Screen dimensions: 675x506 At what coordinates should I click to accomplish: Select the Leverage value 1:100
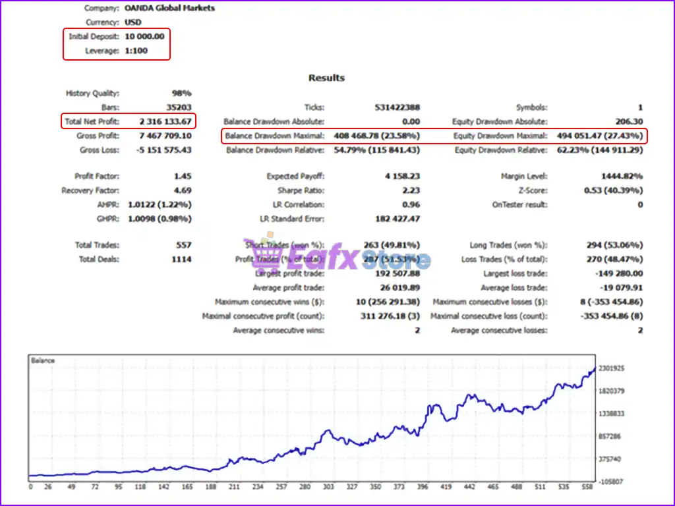point(136,51)
